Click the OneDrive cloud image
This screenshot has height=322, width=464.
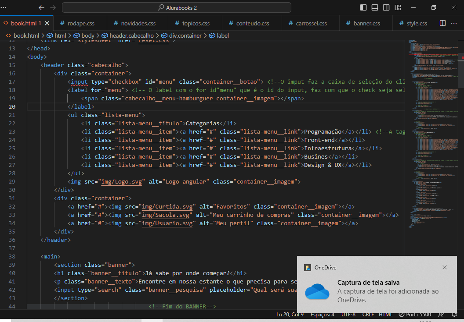(x=317, y=291)
